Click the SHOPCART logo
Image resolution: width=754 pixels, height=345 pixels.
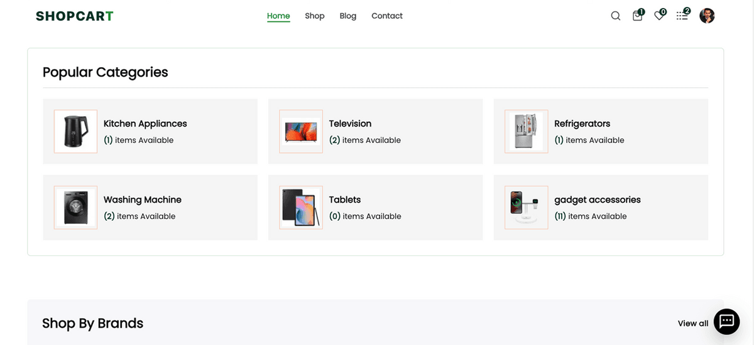point(75,16)
